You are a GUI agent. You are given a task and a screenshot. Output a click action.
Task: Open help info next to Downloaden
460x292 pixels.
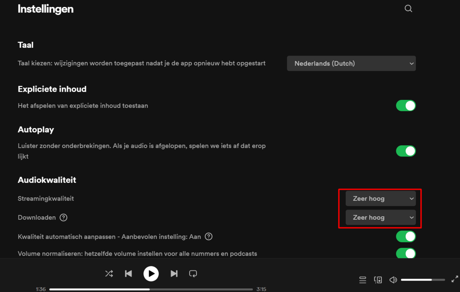(x=63, y=217)
